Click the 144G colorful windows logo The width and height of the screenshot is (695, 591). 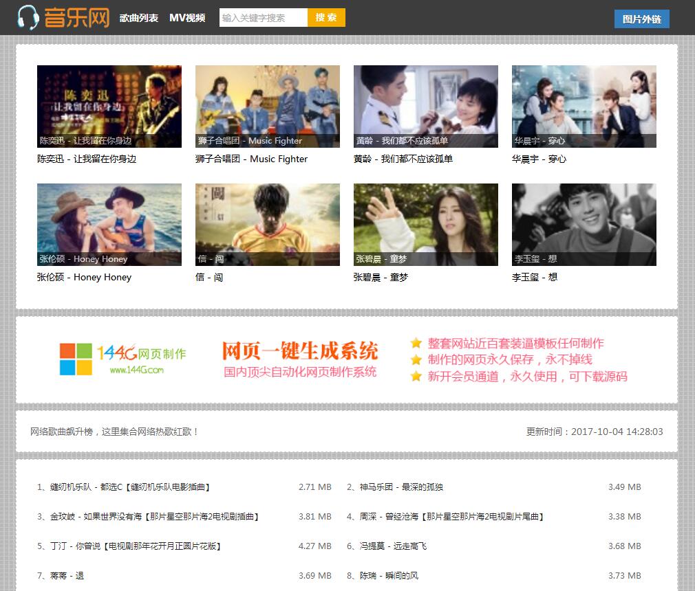(x=76, y=359)
